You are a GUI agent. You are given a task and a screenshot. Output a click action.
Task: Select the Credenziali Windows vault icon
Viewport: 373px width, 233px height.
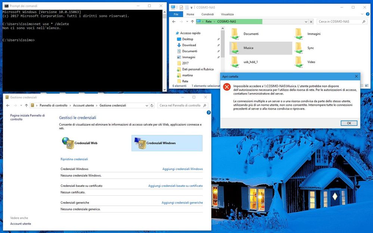[x=140, y=143]
